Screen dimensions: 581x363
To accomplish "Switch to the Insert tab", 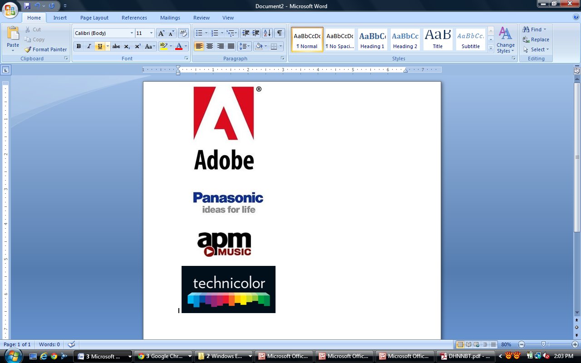I will click(x=60, y=18).
